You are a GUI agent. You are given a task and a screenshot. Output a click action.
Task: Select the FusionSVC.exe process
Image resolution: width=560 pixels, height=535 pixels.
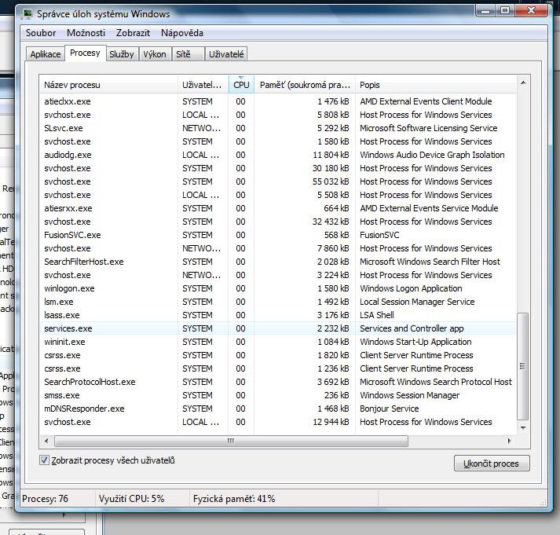[278, 235]
